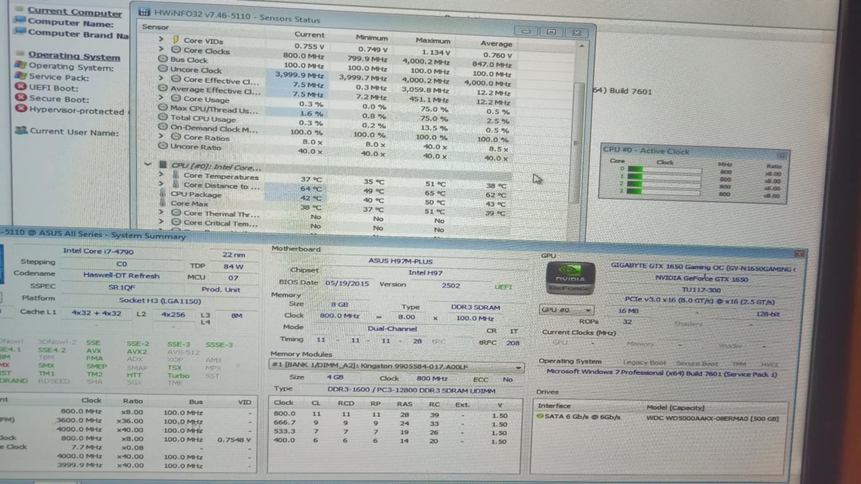Click the Bus Clock sensor icon
This screenshot has width=861, height=484.
point(163,59)
